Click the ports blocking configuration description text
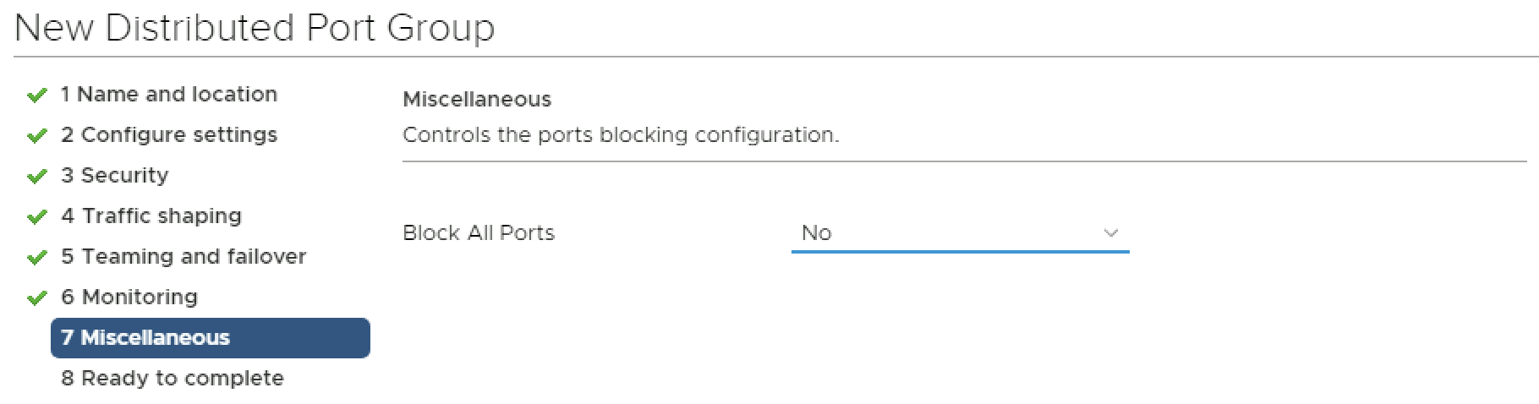The height and width of the screenshot is (404, 1539). click(x=621, y=134)
